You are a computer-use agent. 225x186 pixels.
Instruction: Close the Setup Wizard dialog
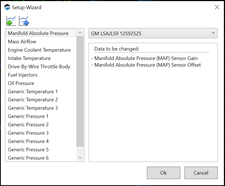coord(217,7)
